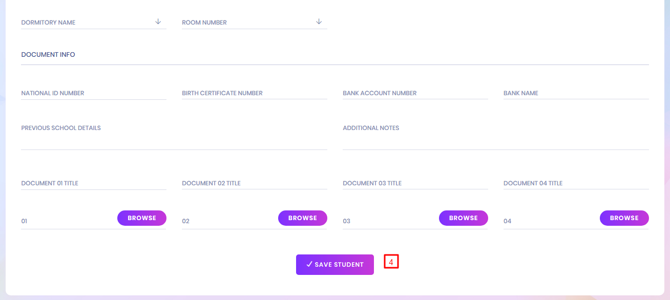Screen dimensions: 670x300
Task: Click the Room Number dropdown arrow icon
Action: tap(319, 22)
